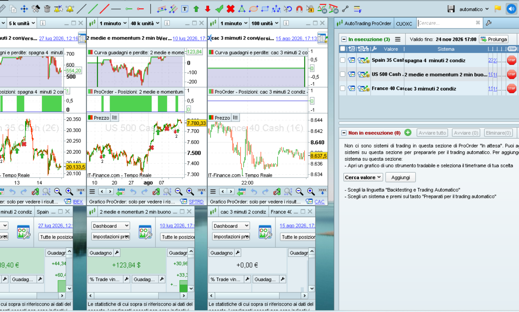
Task: Switch to the CUOXC tab
Action: tap(404, 23)
